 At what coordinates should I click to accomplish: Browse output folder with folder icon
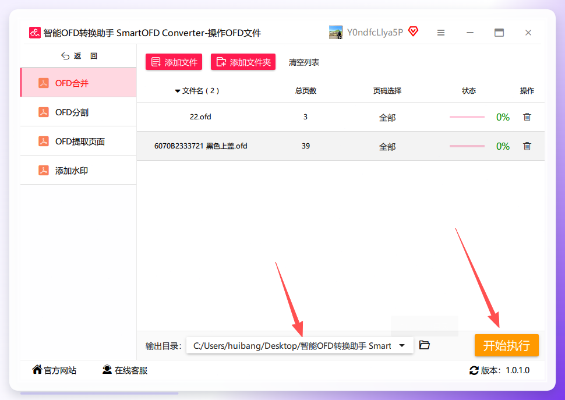(x=425, y=345)
